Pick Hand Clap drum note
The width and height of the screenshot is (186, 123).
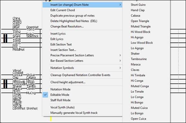[138, 10]
